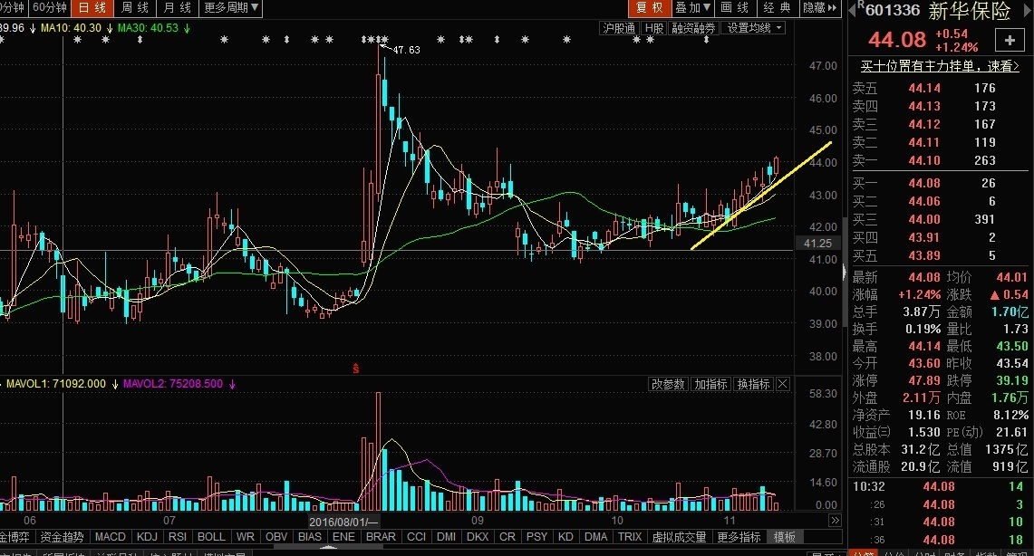Viewport: 1034px width, 556px height.
Task: Switch to 日线 daily chart tab
Action: [92, 8]
